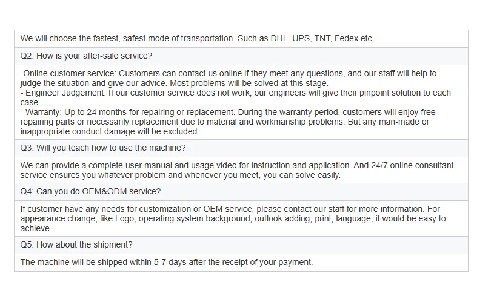Click the transportation answer mentioning DHL, UPS
Viewport: 494px width, 305px height.
coord(197,38)
